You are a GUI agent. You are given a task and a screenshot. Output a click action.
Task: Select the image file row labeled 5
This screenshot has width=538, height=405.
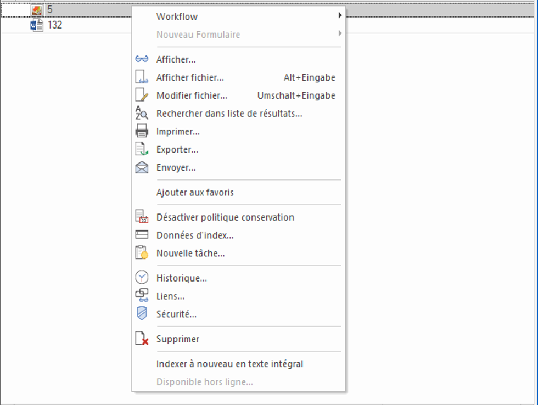click(x=49, y=9)
